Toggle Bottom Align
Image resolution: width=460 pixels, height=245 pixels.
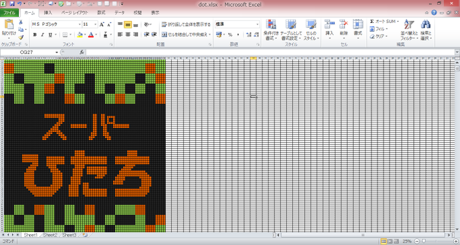coord(135,25)
